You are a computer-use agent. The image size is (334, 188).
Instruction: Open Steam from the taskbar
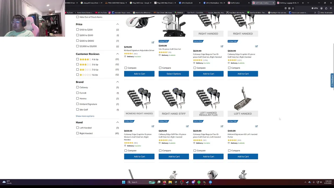click(x=187, y=182)
